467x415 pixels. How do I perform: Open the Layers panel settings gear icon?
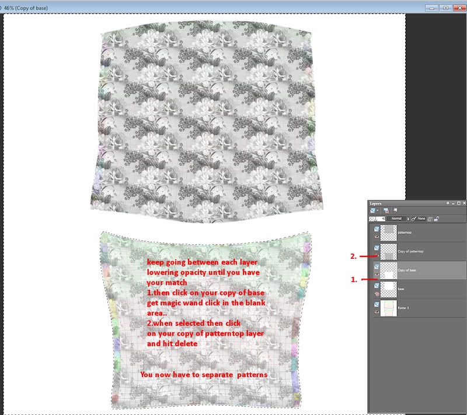(x=395, y=210)
